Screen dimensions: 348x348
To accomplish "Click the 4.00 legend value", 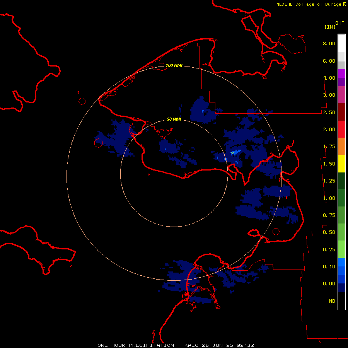I will pos(329,78).
